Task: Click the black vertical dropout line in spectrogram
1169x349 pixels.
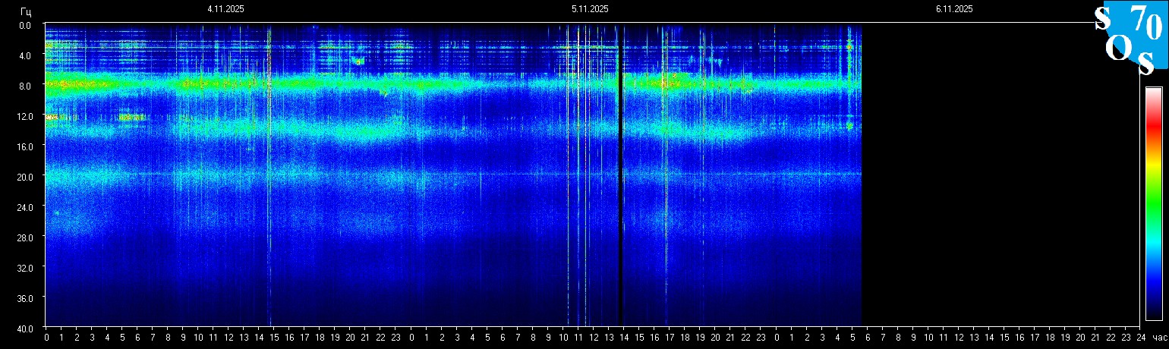Action: [x=620, y=174]
